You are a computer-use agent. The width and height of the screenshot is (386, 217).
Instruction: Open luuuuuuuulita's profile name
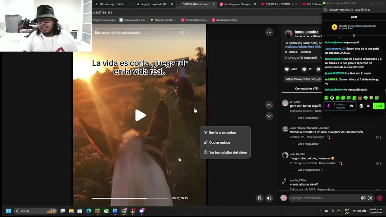(x=306, y=32)
